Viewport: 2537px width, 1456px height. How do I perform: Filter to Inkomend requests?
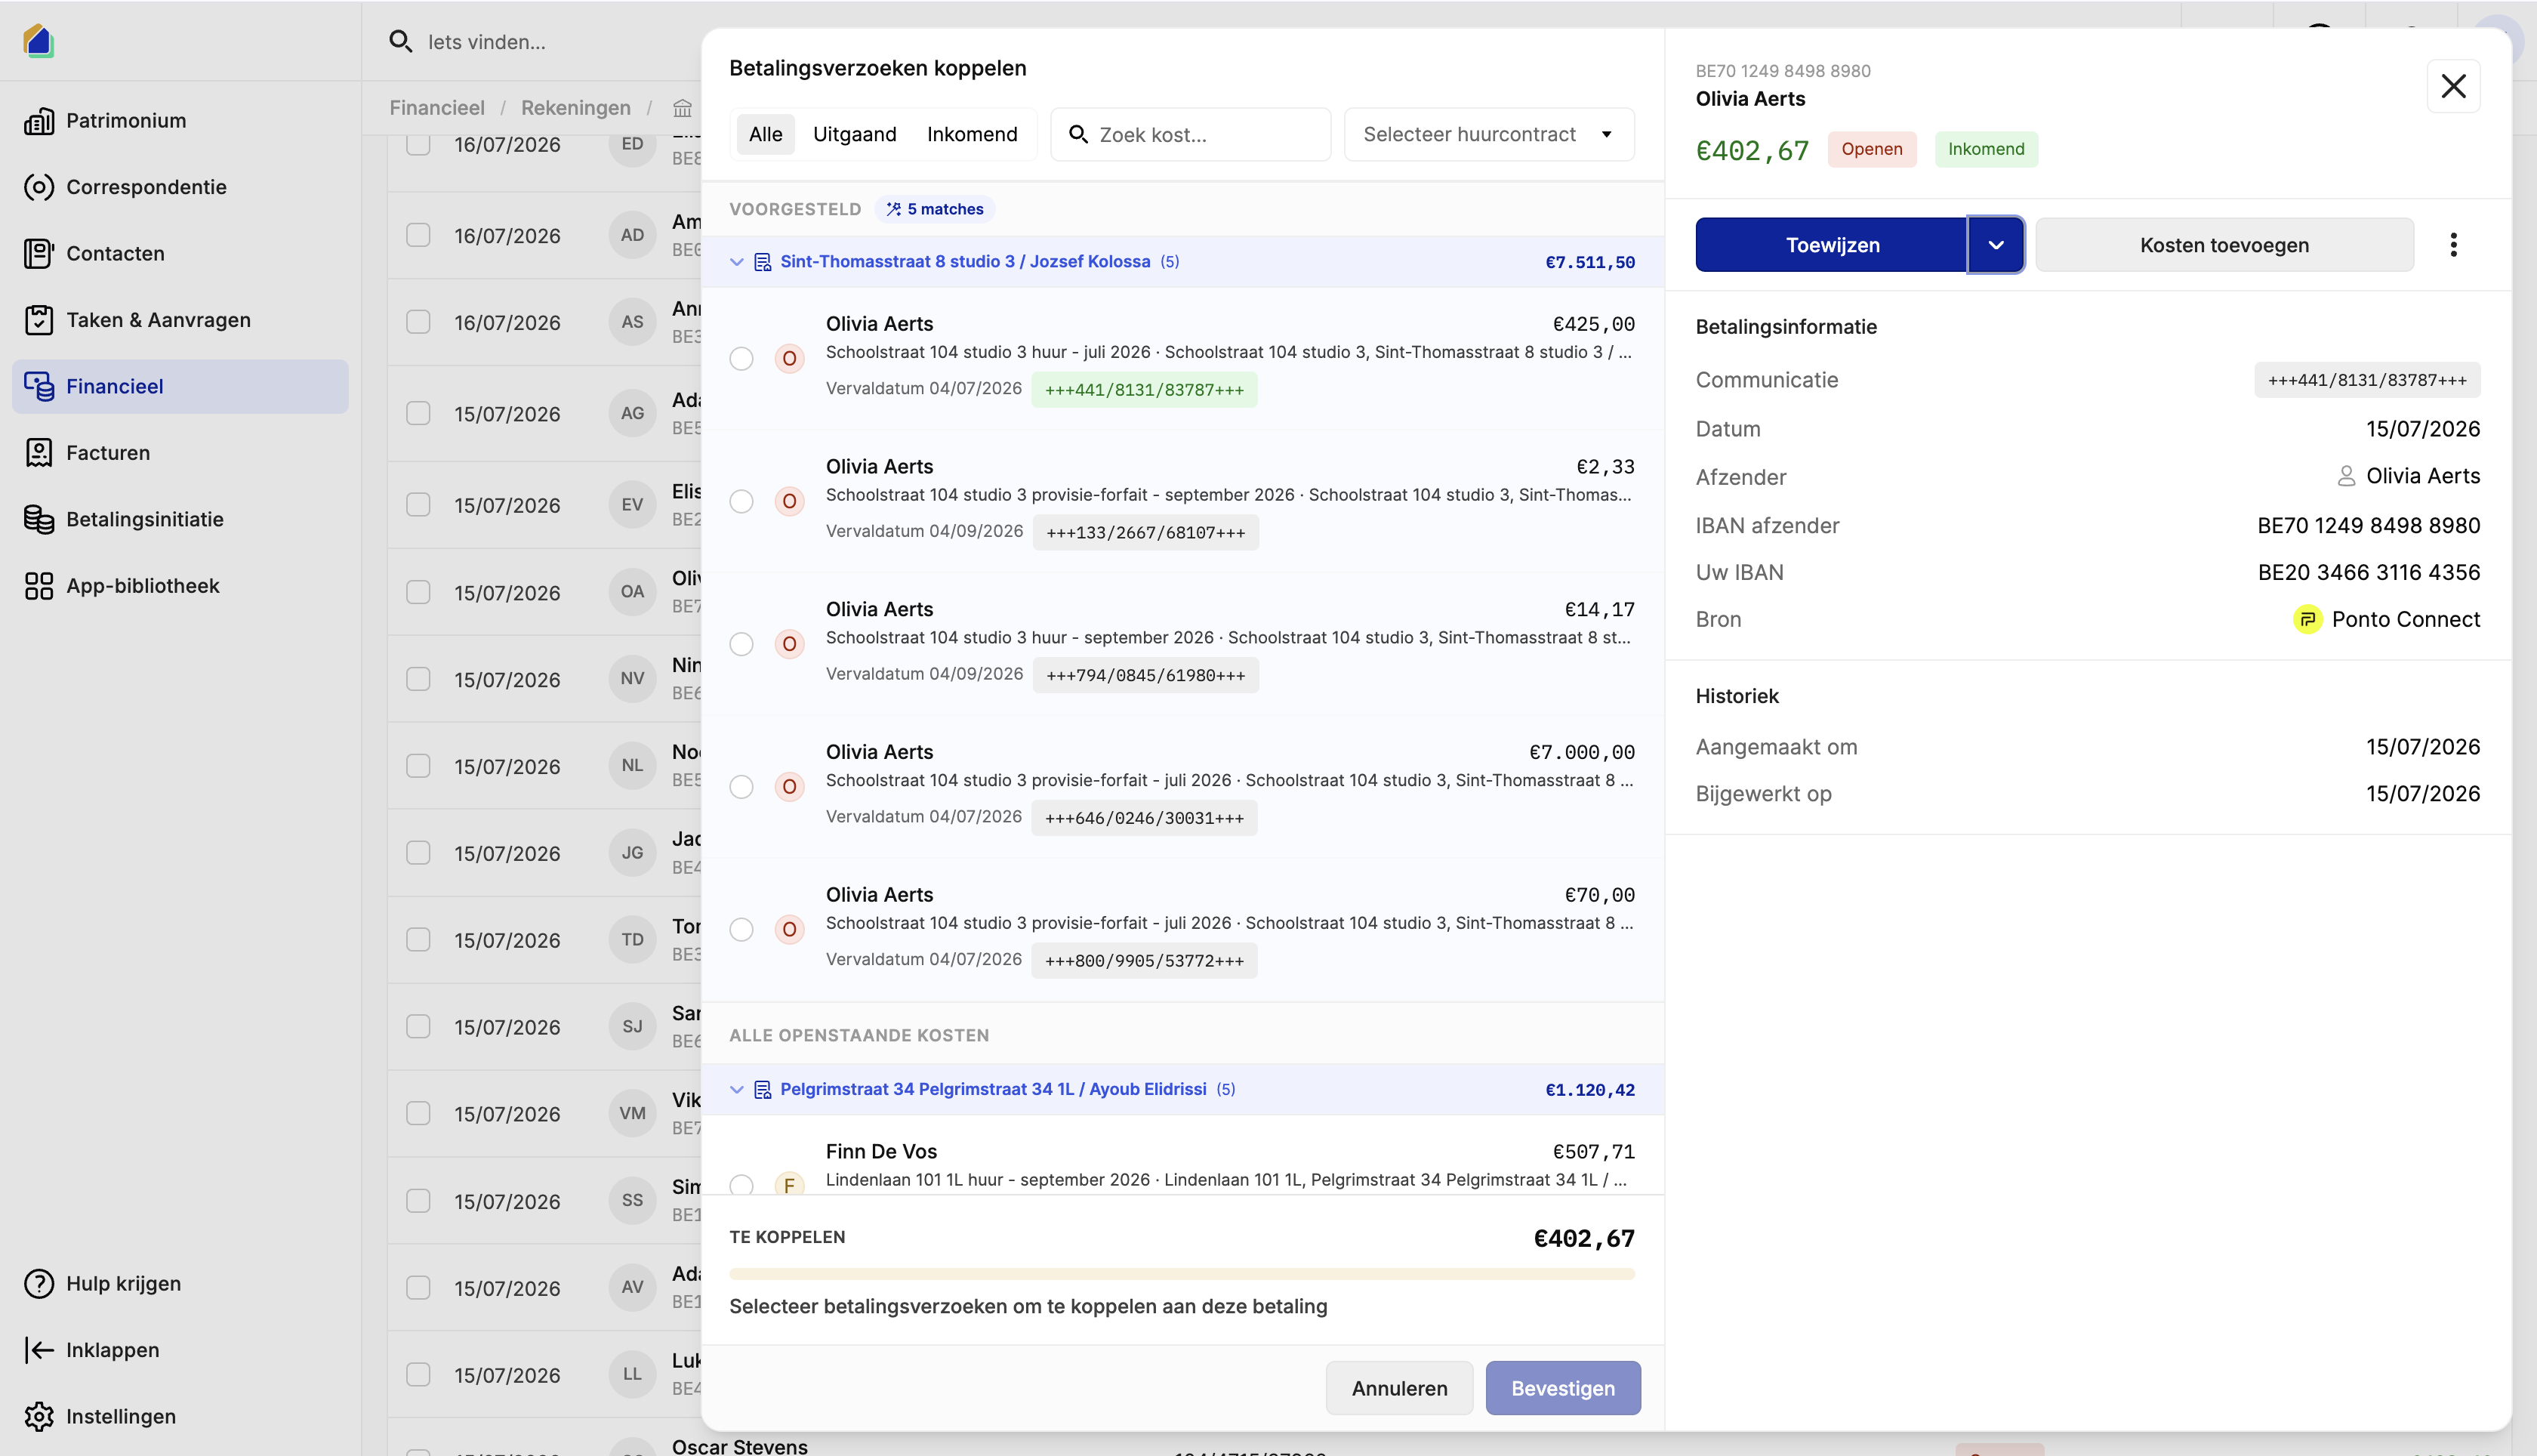pos(972,134)
